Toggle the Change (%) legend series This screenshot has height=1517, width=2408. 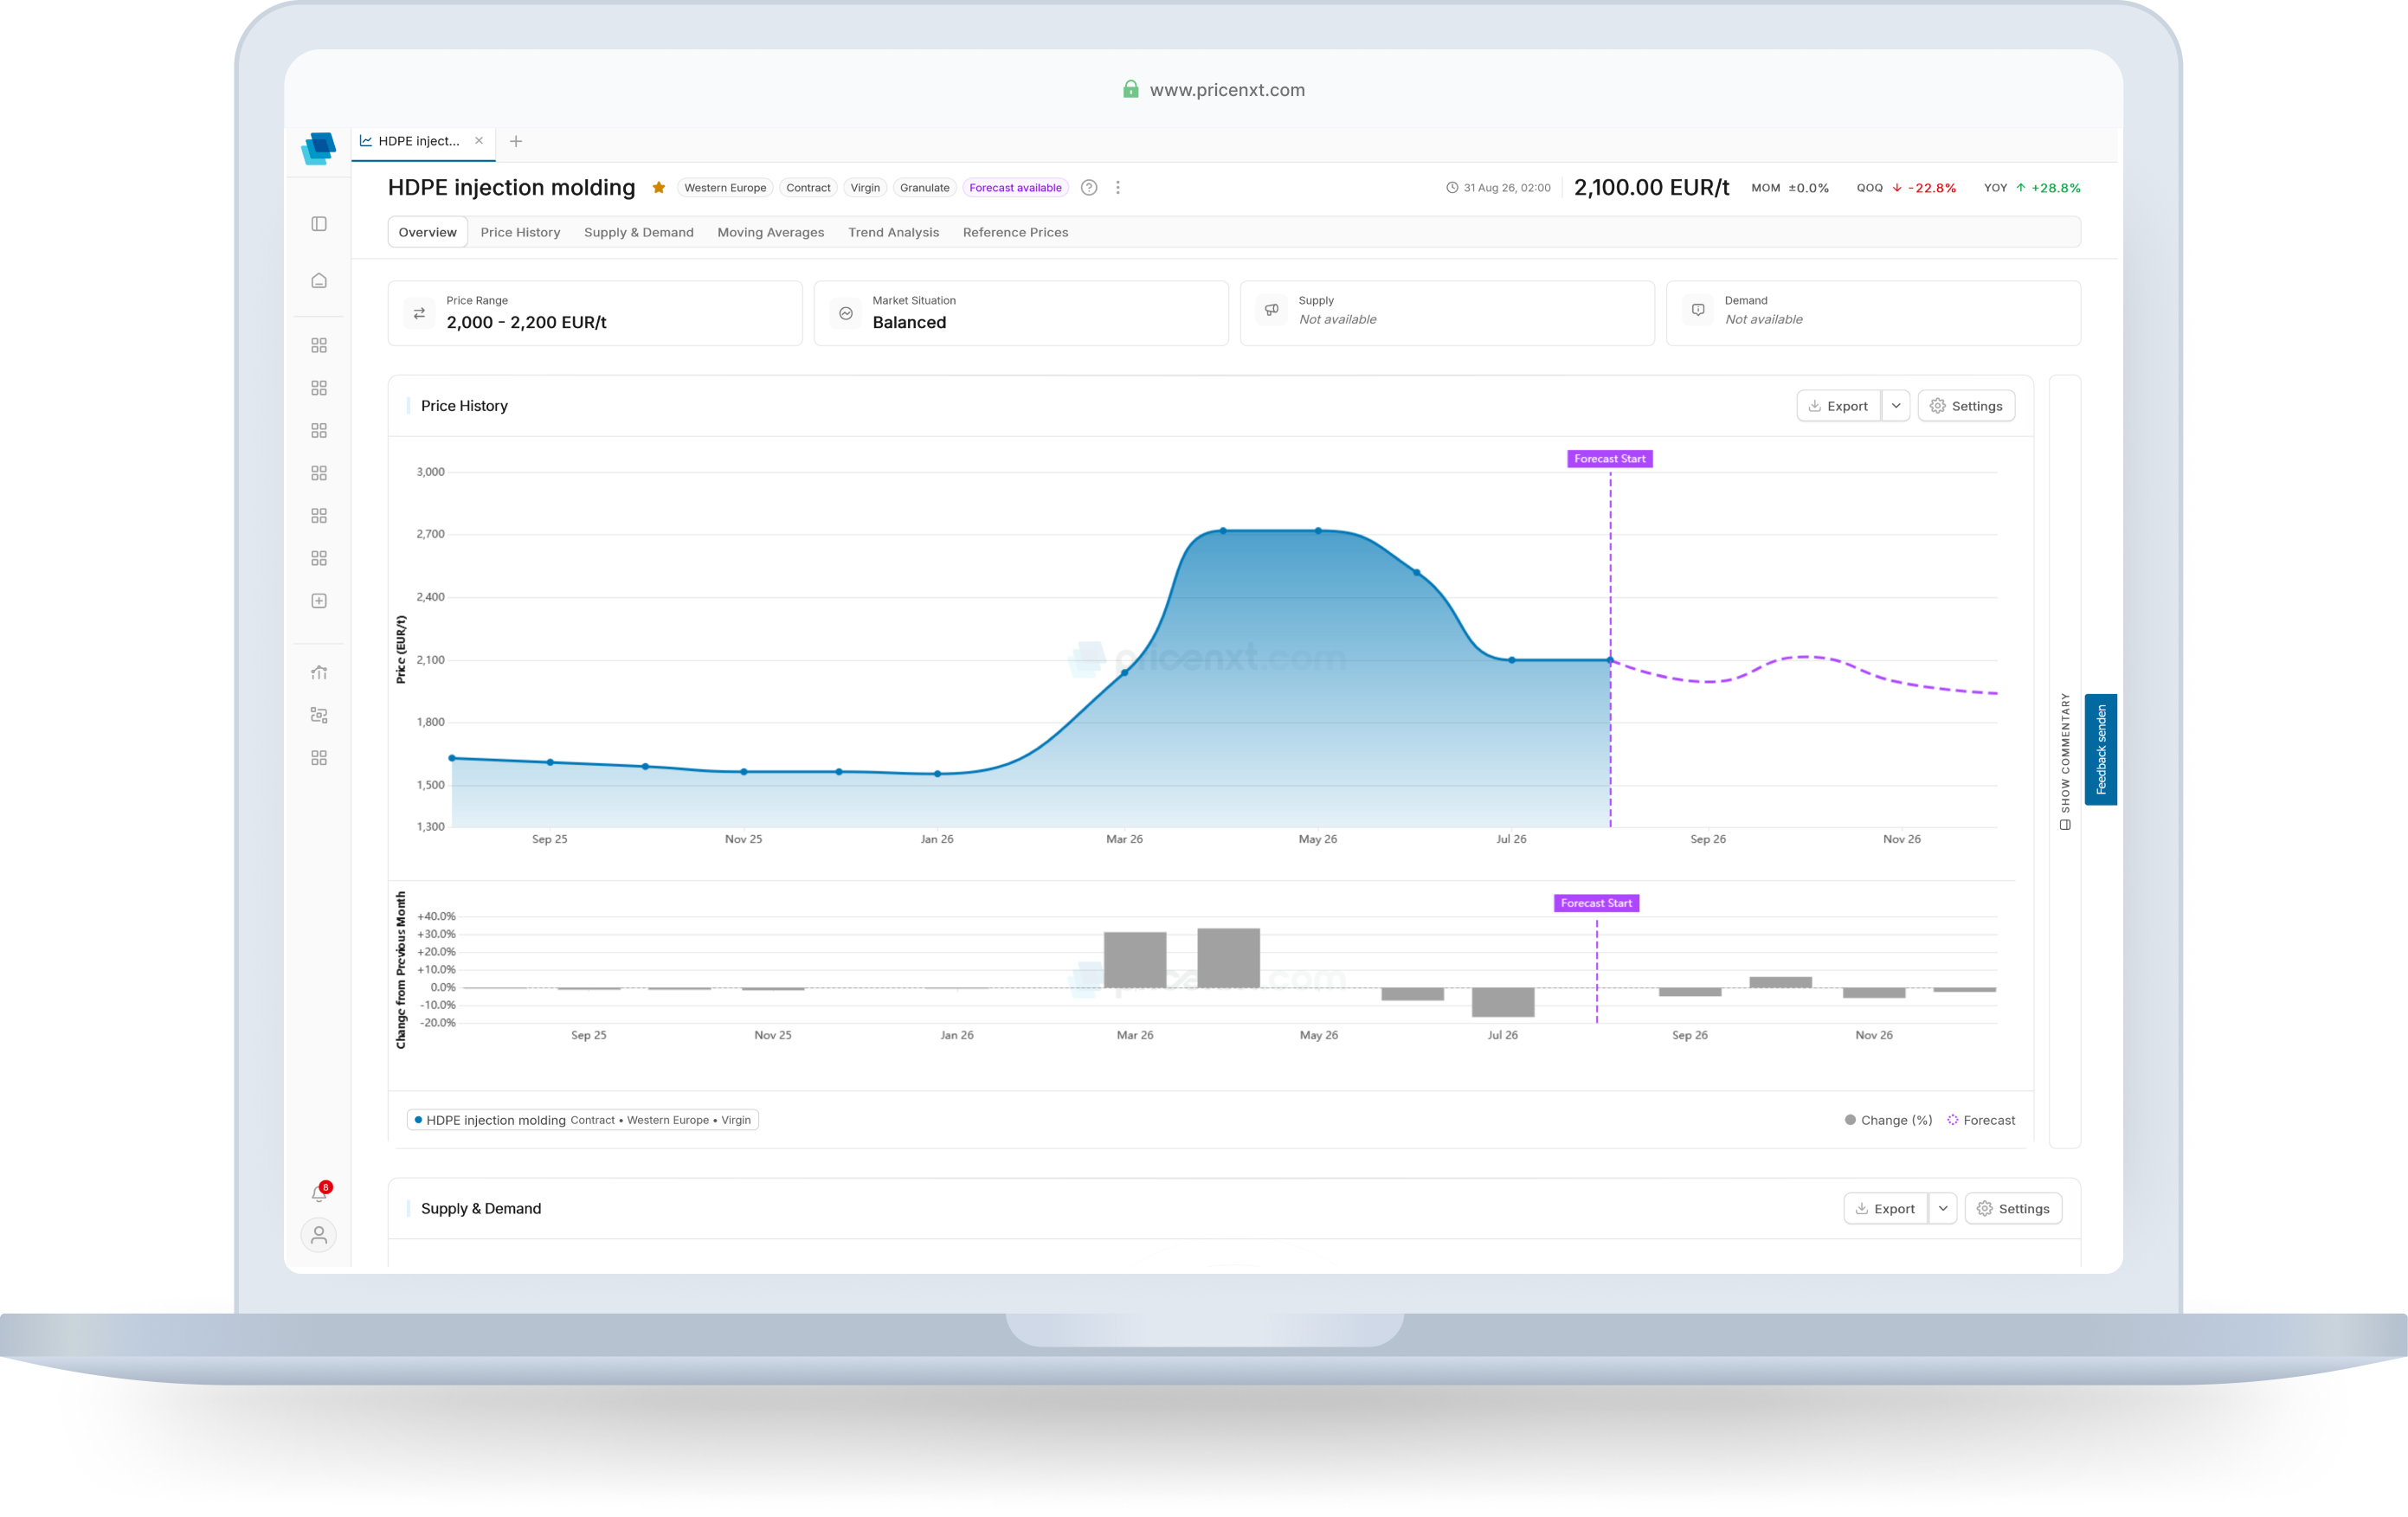click(x=1888, y=1120)
